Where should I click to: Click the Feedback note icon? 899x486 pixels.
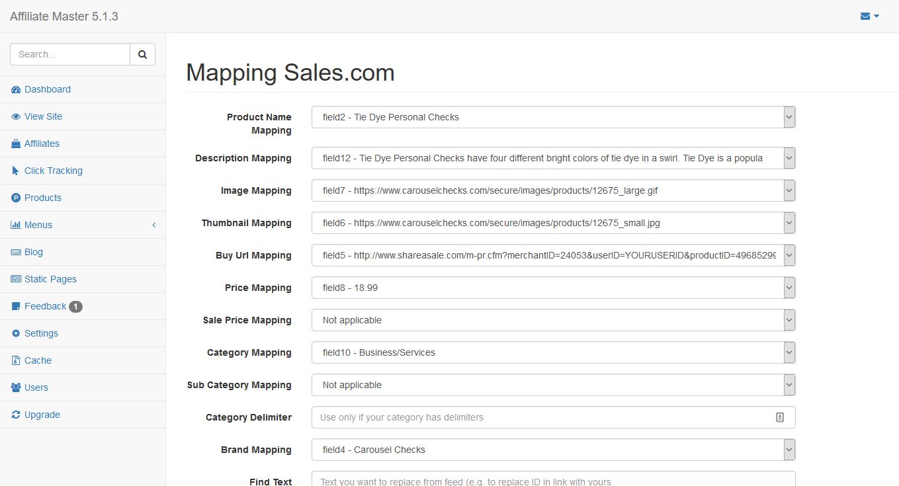(x=16, y=306)
